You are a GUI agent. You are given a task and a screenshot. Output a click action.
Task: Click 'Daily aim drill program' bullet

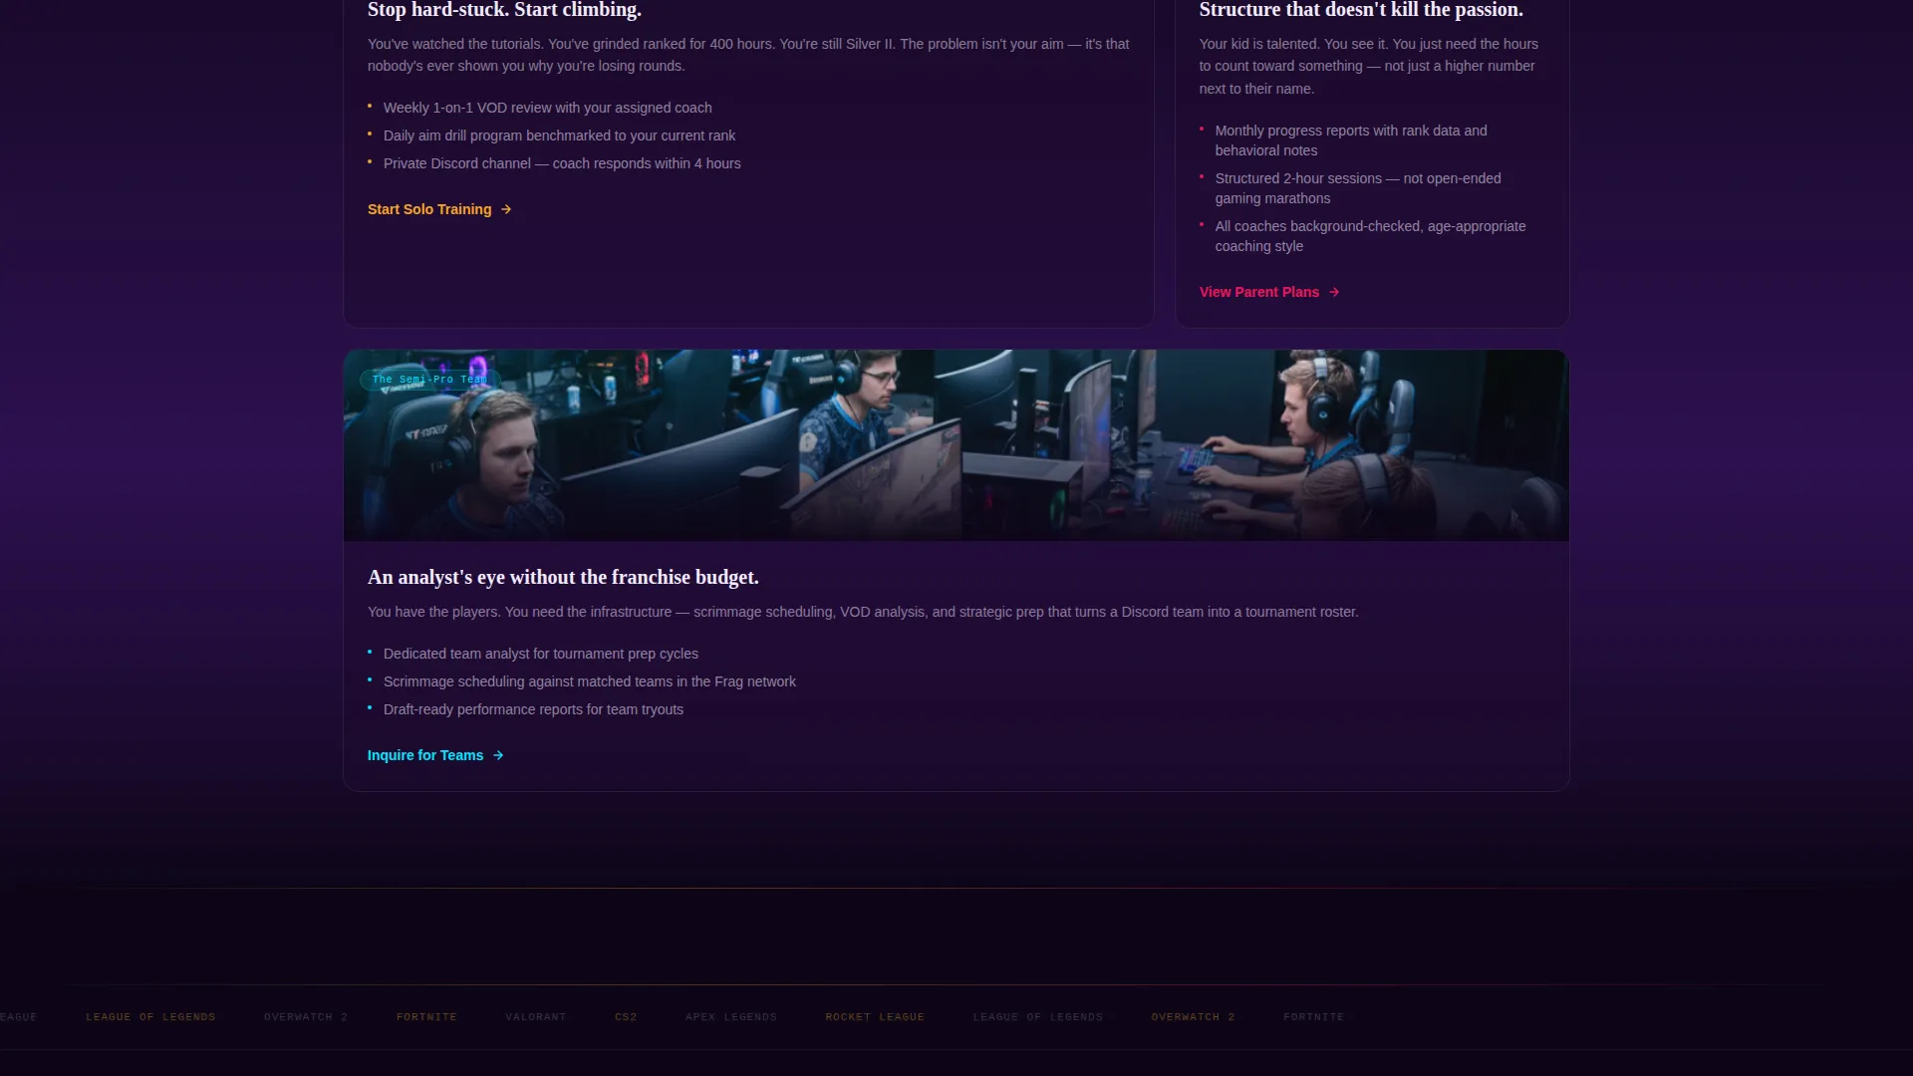(559, 135)
